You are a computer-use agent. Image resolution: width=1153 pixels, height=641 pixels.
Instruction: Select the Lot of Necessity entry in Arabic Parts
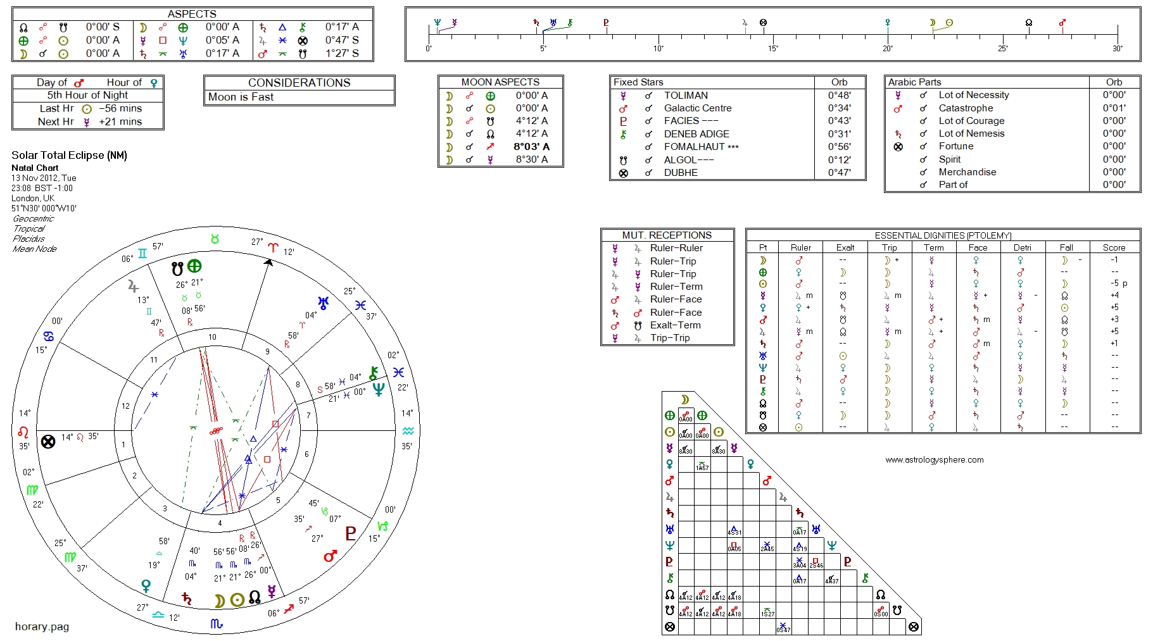[973, 95]
